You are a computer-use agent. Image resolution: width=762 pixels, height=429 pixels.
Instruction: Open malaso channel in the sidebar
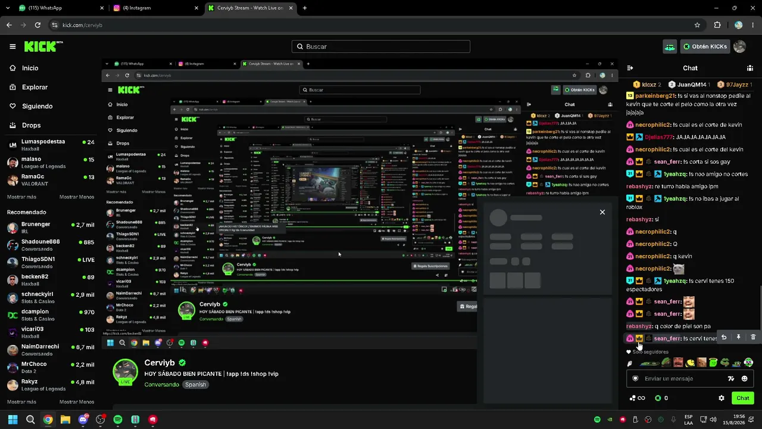tap(51, 163)
